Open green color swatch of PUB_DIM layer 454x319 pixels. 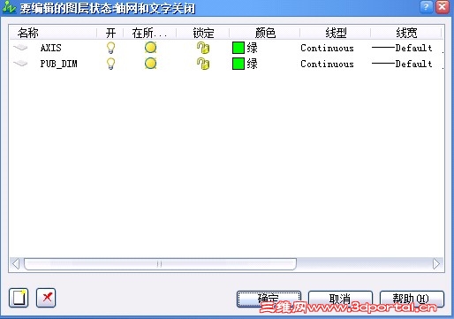pyautogui.click(x=238, y=64)
